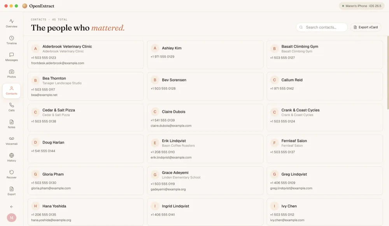Click phone number +1 406 555 0141

point(163,215)
